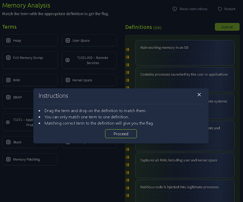Click chip icon on Full Memory Dump
Viewport: 243px width, 202px height.
pyautogui.click(x=8, y=58)
